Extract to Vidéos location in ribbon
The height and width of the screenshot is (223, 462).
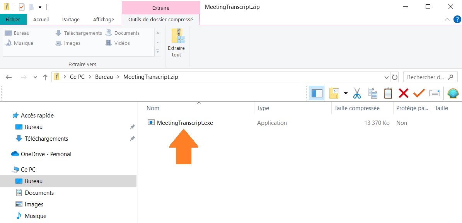[118, 43]
